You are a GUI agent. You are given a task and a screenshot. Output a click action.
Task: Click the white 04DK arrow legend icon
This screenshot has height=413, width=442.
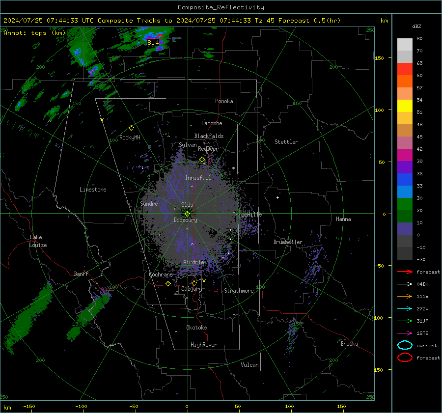coord(405,284)
